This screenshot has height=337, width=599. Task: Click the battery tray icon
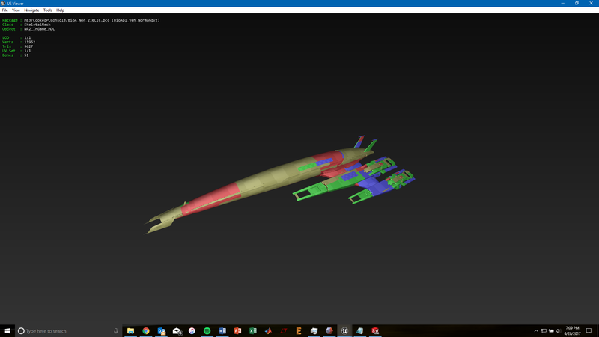(x=551, y=331)
